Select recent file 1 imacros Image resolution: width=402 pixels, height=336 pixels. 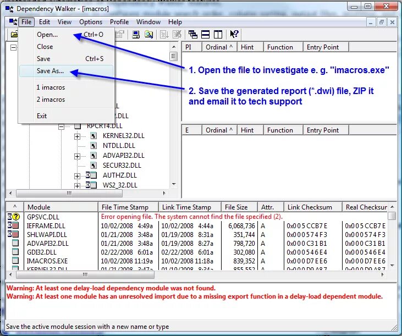point(66,87)
